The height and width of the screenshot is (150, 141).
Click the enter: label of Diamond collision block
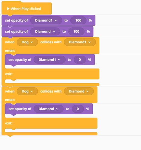point(10,100)
